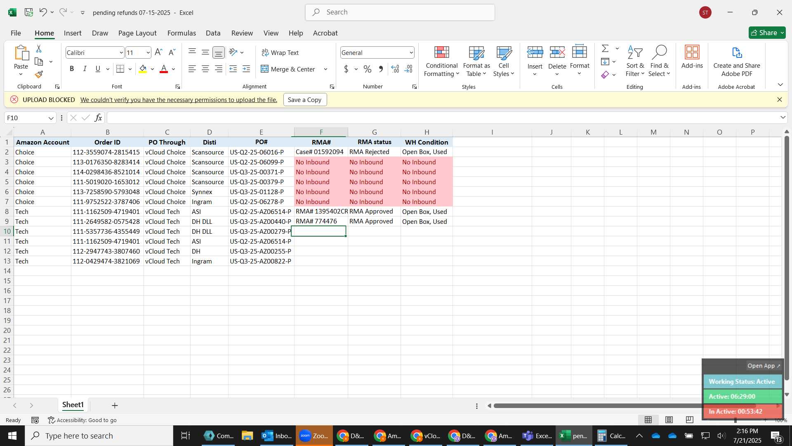792x446 pixels.
Task: Click the Save icon in title bar
Action: tap(29, 12)
